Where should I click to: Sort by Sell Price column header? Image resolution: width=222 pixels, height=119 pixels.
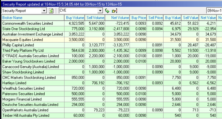155,18
